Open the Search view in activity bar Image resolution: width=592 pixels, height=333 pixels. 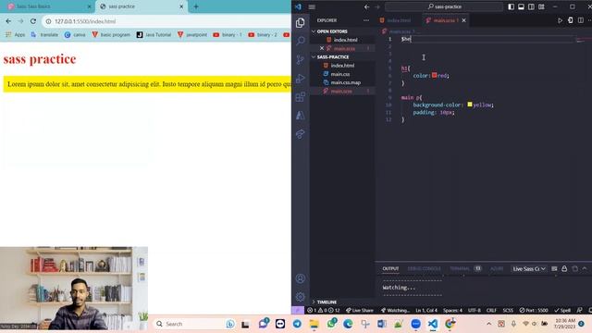coord(300,41)
